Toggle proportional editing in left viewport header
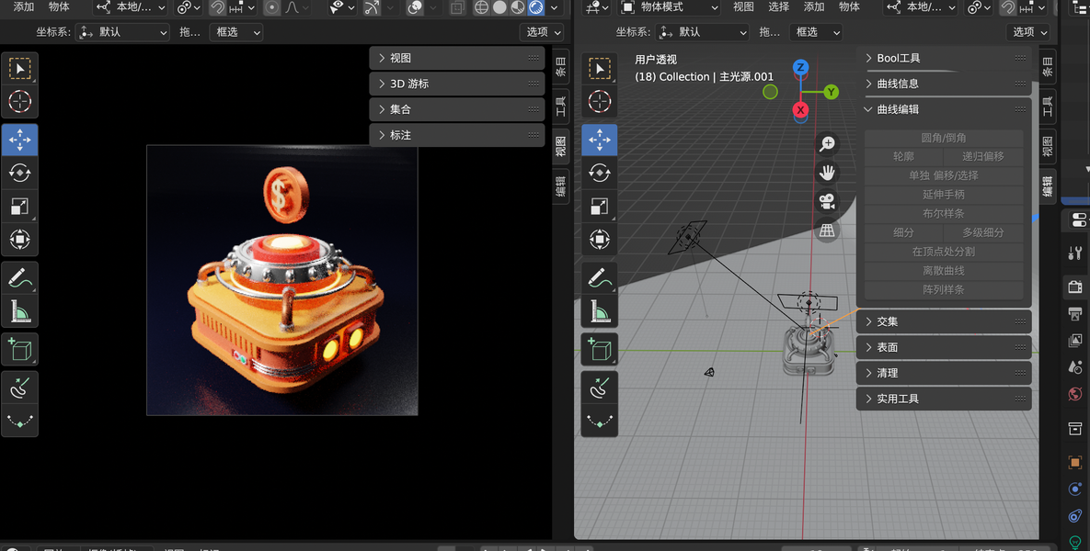1090x551 pixels. click(x=271, y=7)
